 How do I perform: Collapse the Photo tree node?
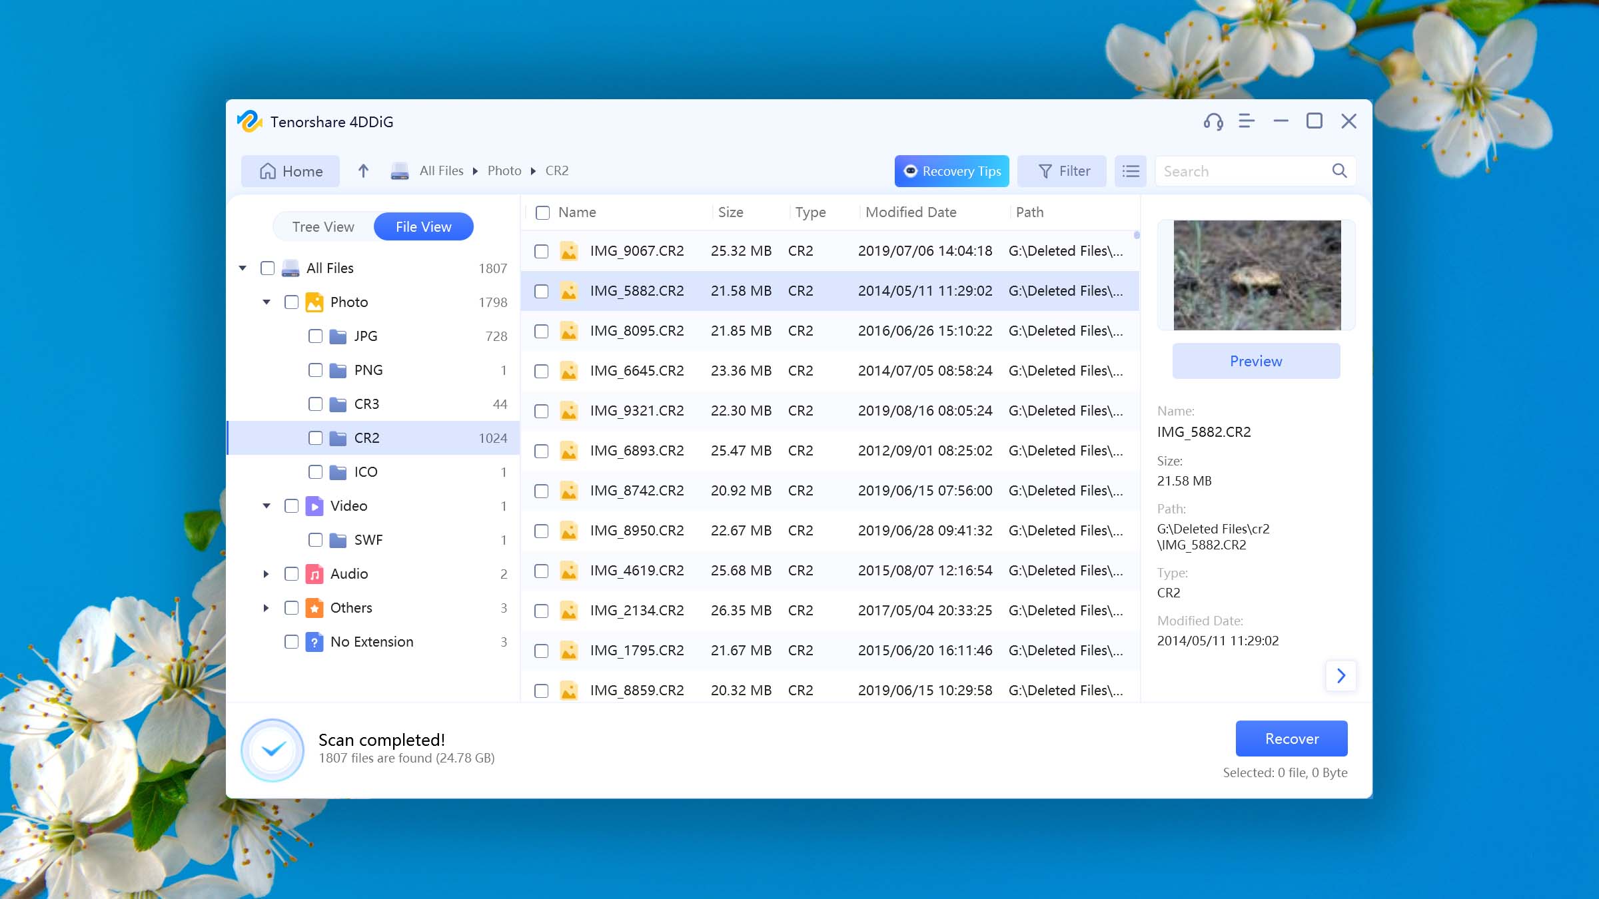[x=266, y=302]
